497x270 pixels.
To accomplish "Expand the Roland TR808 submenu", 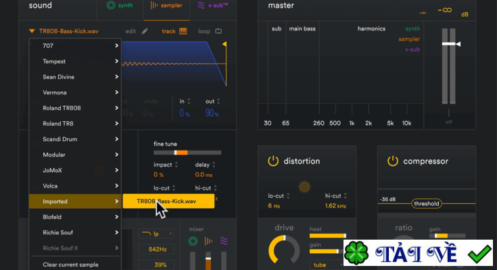I will tap(75, 108).
